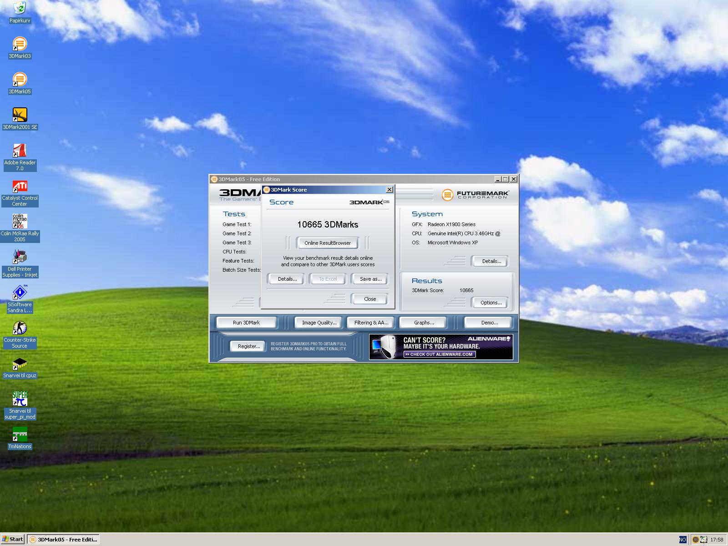The height and width of the screenshot is (546, 728).
Task: Click the 17:58 clock in tray
Action: (x=717, y=540)
